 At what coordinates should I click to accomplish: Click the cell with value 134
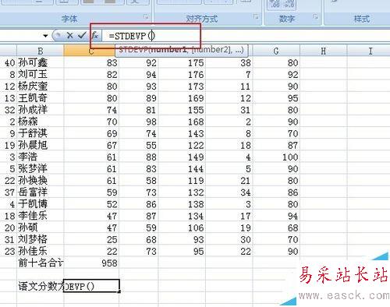(182, 216)
